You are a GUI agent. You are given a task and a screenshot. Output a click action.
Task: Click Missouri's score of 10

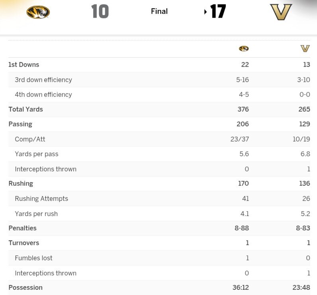pos(100,12)
